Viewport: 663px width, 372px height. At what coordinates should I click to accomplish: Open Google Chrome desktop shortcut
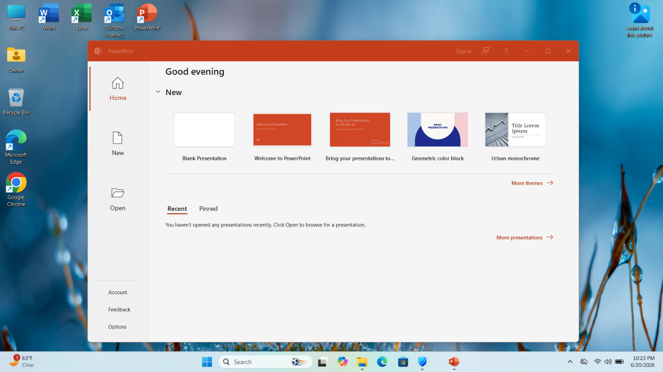click(16, 189)
